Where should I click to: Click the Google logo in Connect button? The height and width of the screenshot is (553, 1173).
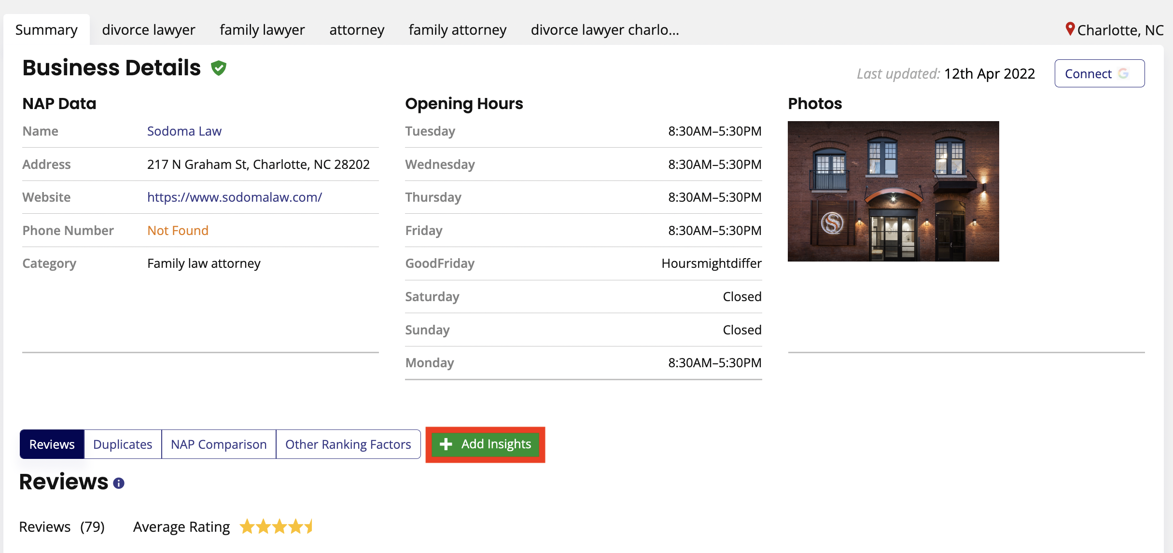pyautogui.click(x=1124, y=73)
